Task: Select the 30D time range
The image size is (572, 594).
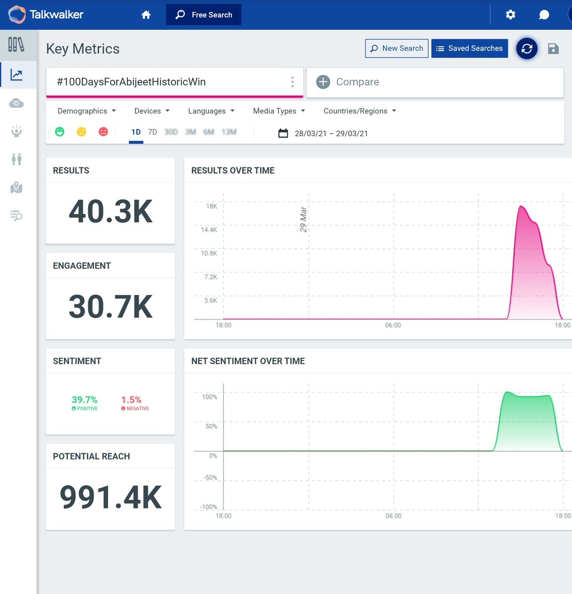Action: 171,132
